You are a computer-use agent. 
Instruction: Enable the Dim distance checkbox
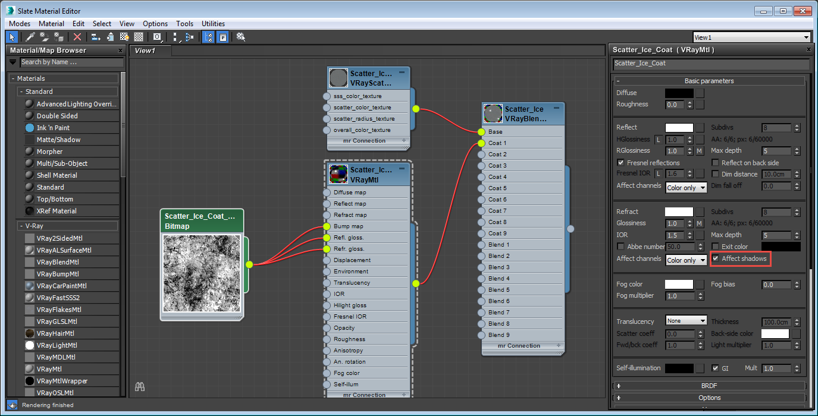[715, 174]
